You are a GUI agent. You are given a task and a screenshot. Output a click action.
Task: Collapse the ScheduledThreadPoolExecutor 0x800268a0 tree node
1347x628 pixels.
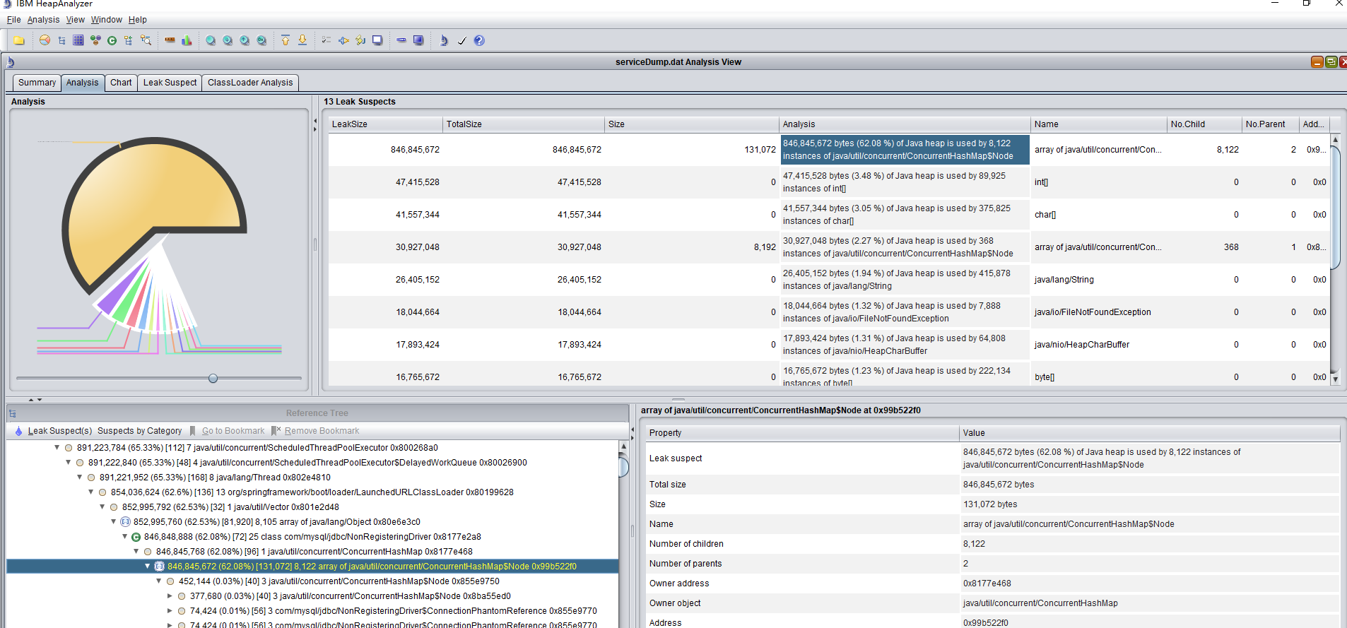pyautogui.click(x=57, y=447)
